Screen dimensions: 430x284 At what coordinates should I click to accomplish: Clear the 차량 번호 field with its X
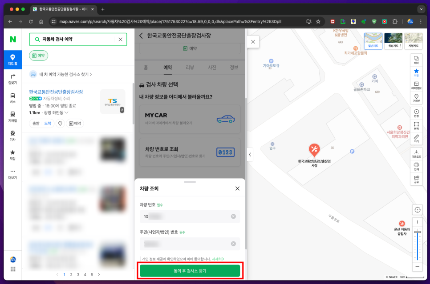coord(233,216)
